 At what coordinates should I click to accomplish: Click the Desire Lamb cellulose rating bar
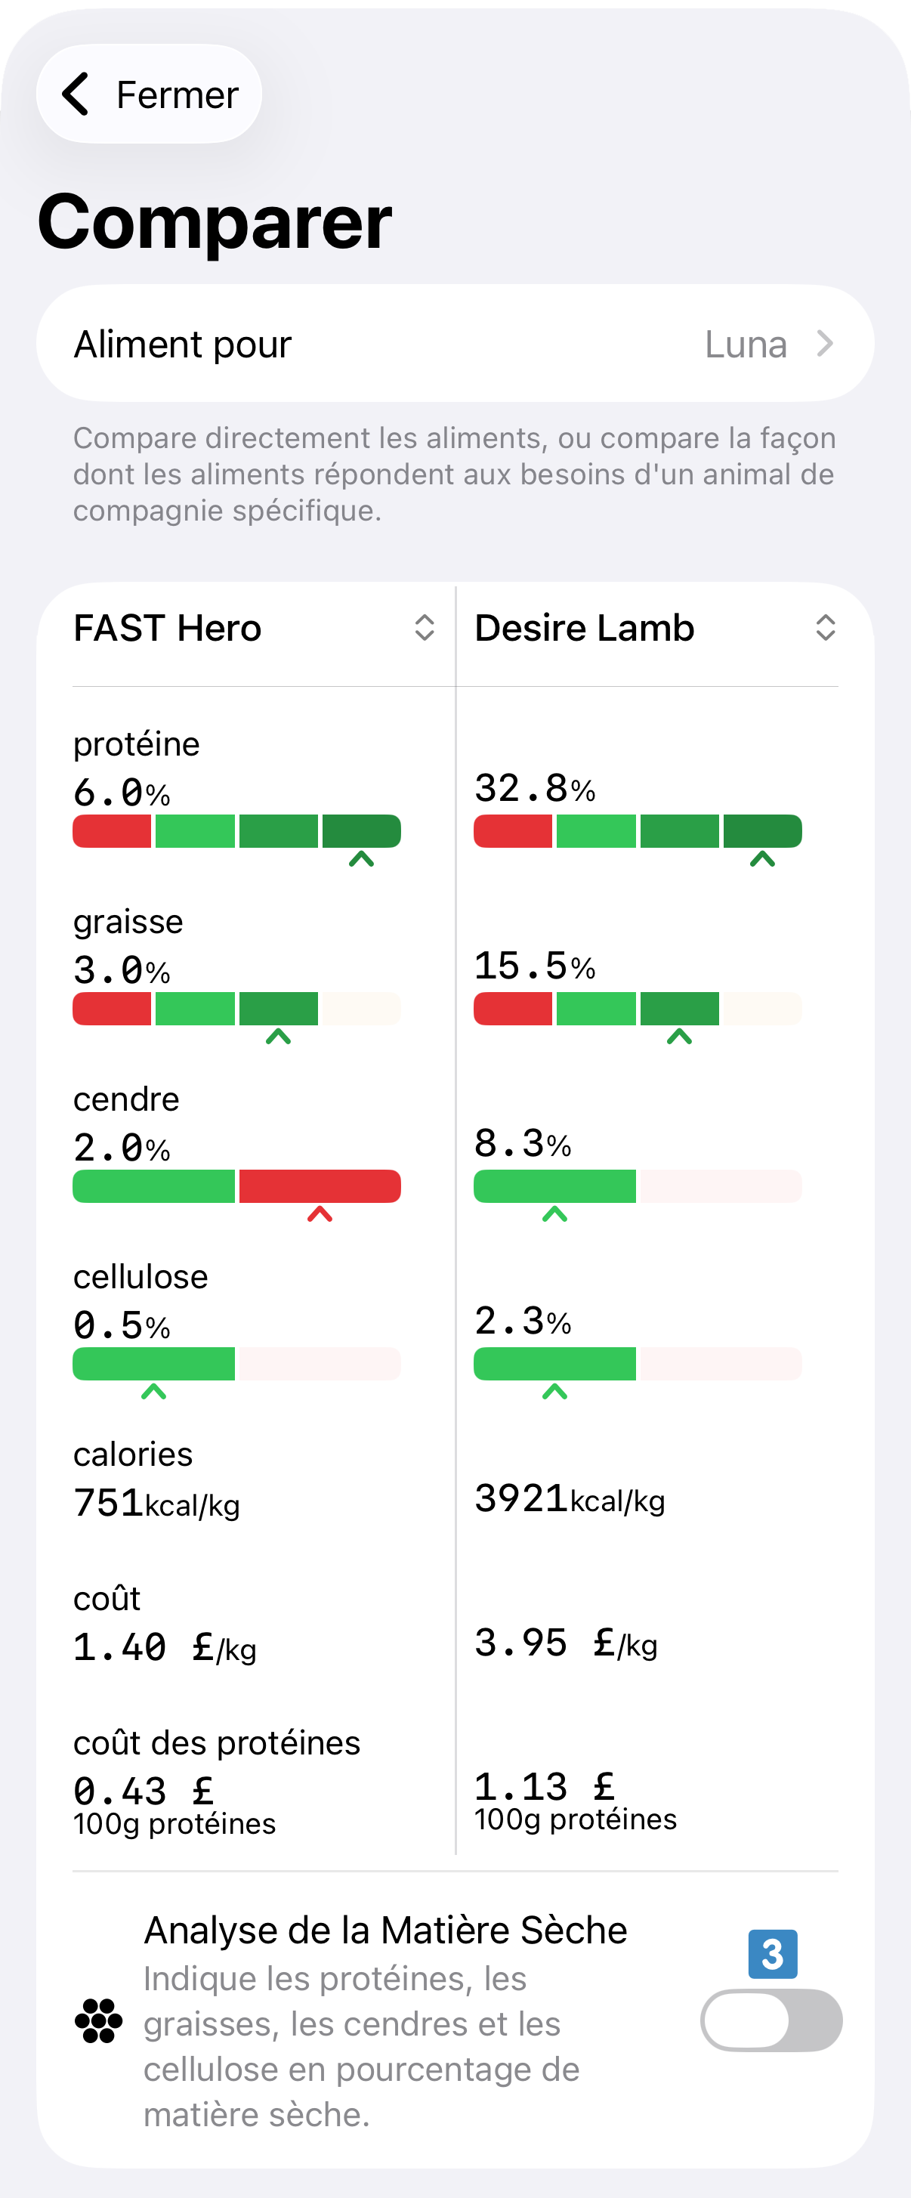click(x=638, y=1364)
